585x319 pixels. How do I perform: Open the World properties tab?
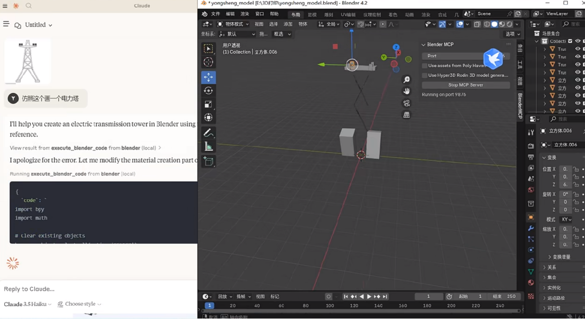(531, 190)
